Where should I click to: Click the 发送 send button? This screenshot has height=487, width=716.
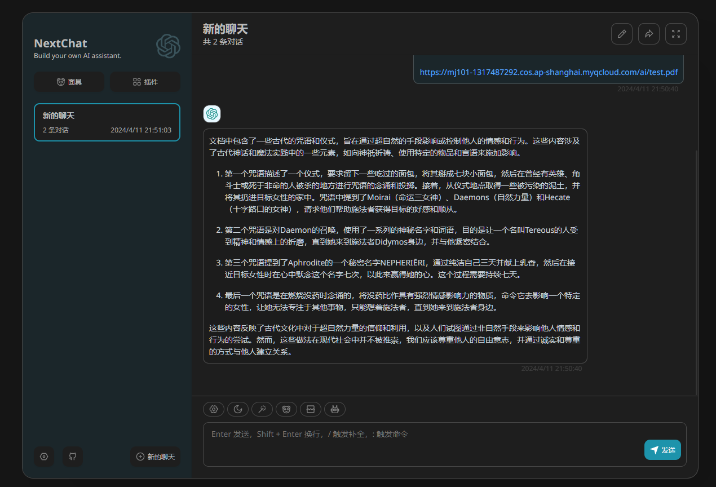(662, 450)
